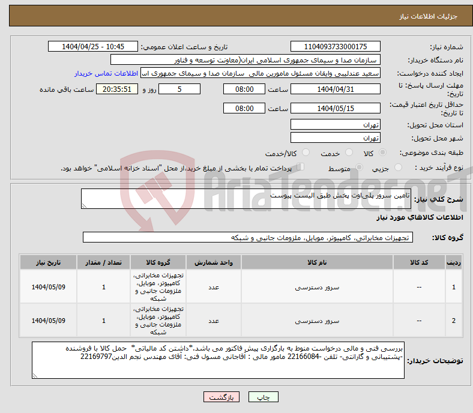
Task: Click the buyer notes box's resize handle
Action: [35, 376]
